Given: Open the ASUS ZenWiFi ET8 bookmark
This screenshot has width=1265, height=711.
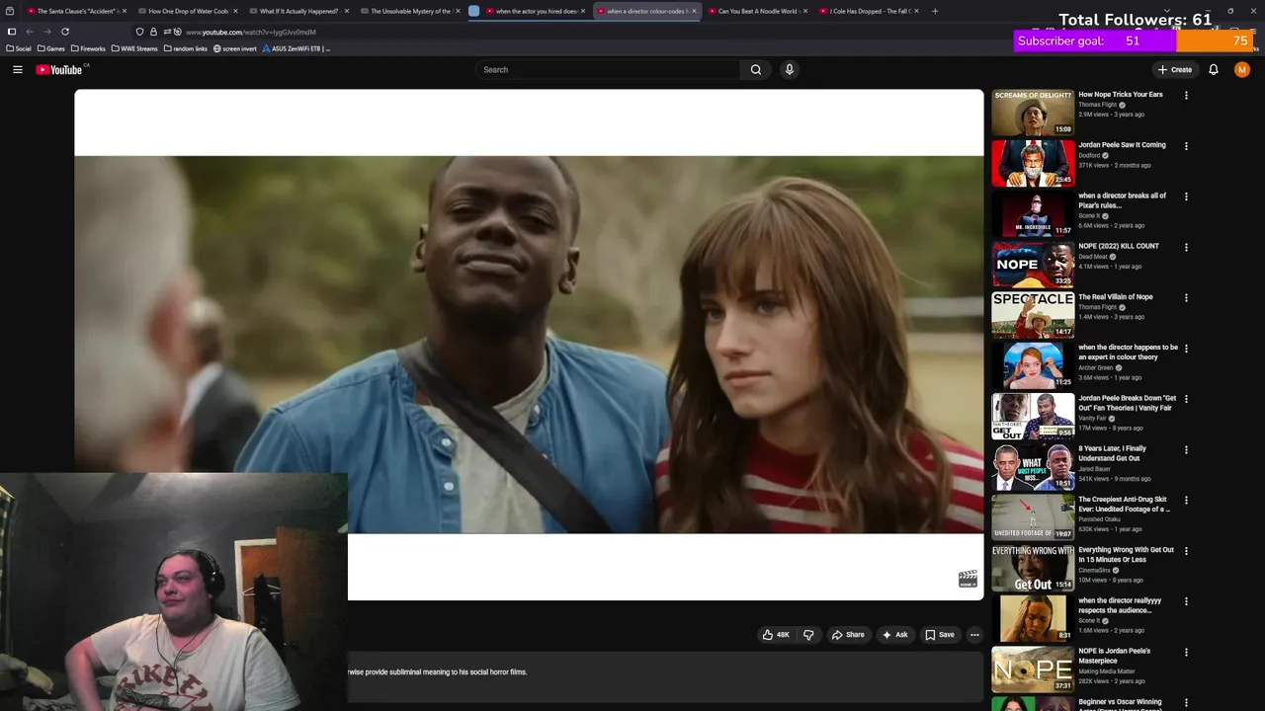Looking at the screenshot, I should [x=296, y=48].
